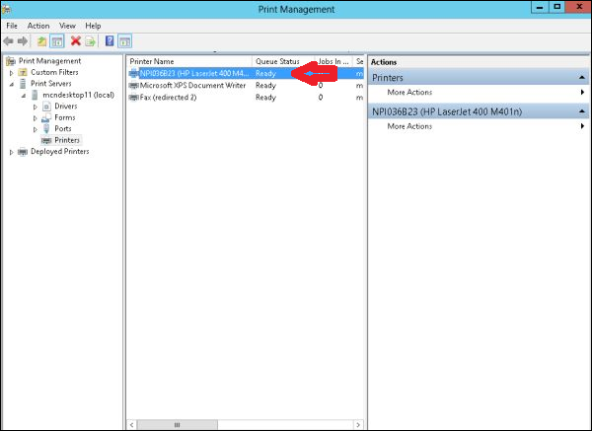The height and width of the screenshot is (431, 592).
Task: Click the Fax (redirected 2) printer icon
Action: click(x=133, y=98)
